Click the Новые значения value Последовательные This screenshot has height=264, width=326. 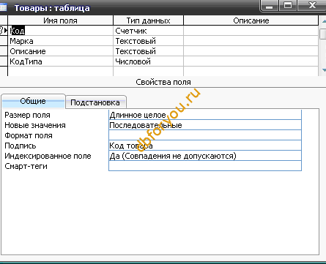tap(205, 125)
